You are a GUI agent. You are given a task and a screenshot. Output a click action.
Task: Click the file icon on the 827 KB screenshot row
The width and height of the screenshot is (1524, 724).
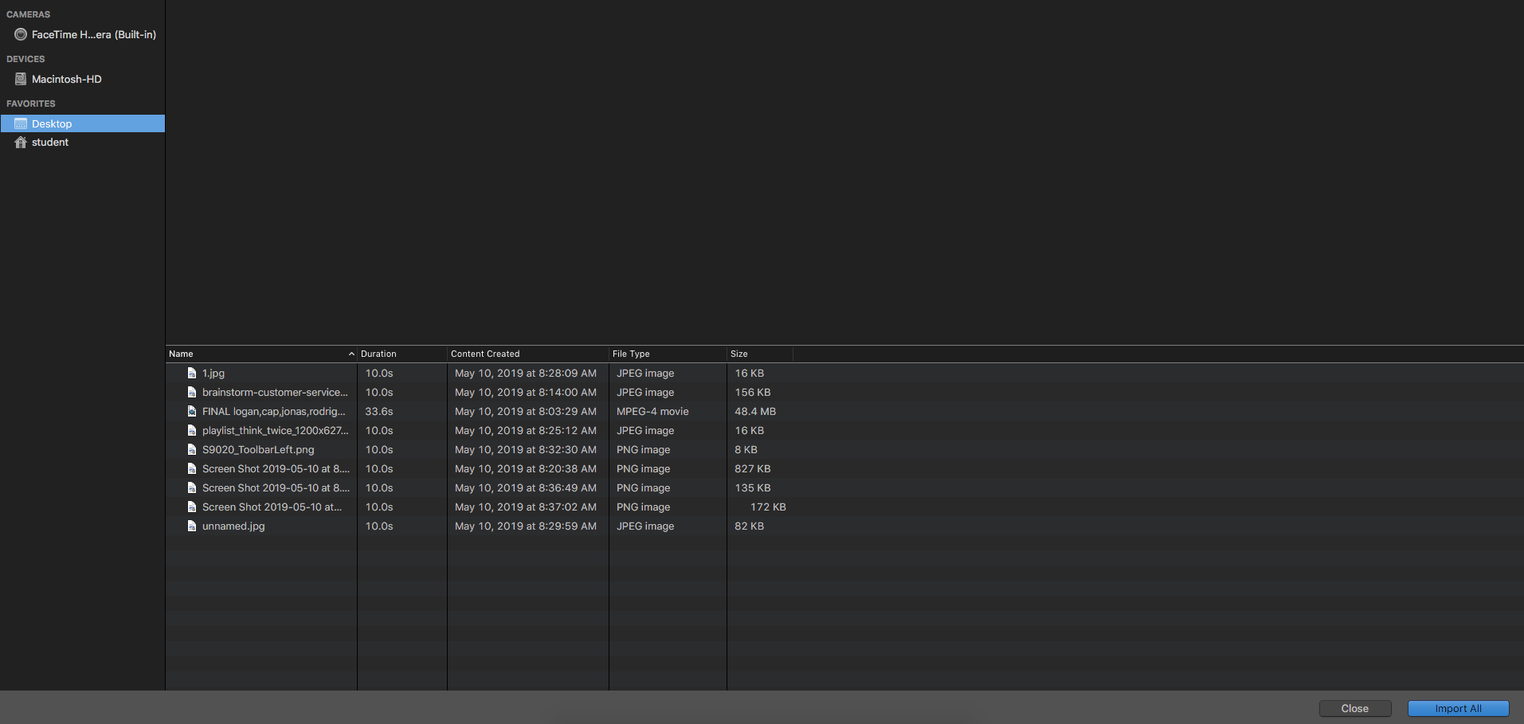point(192,468)
